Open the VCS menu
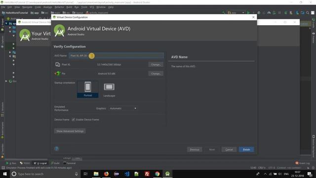 coord(92,7)
